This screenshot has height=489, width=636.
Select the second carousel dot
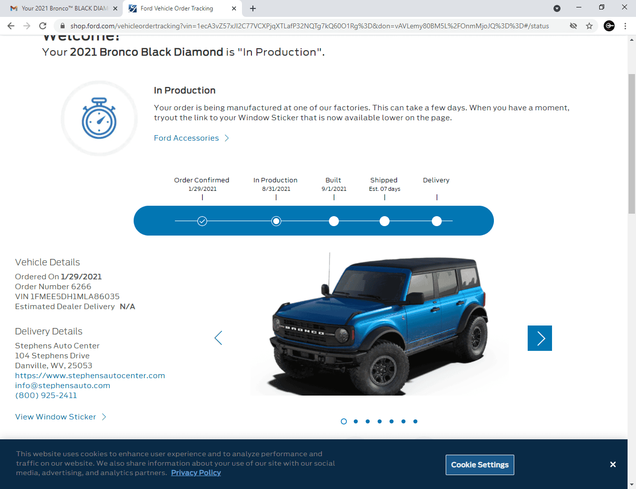356,421
